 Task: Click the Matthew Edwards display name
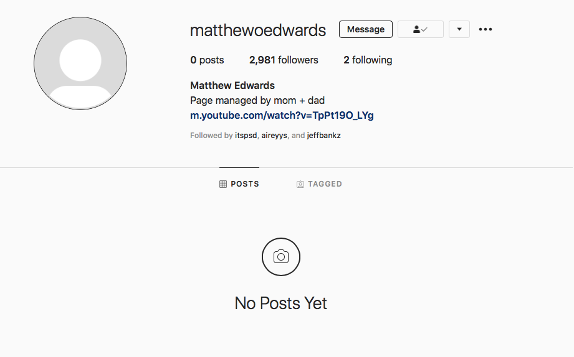coord(232,85)
